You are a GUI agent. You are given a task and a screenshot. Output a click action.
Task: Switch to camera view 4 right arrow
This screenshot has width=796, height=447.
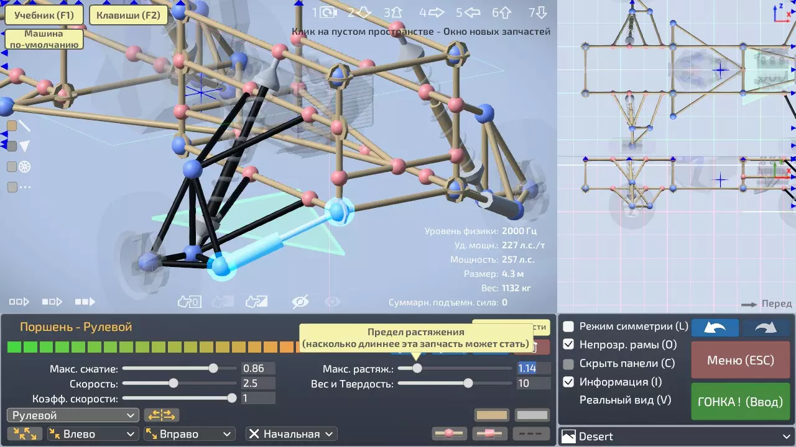(x=432, y=12)
